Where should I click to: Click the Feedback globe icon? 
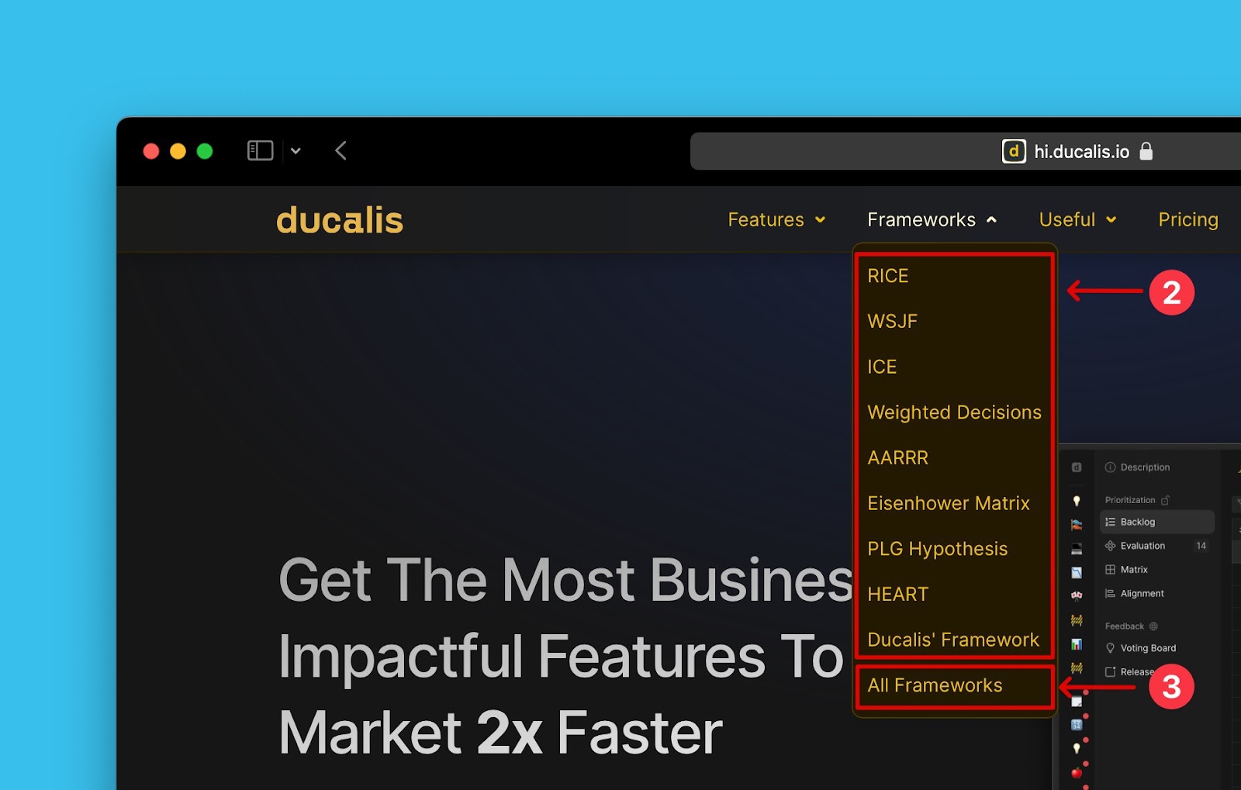click(x=1153, y=626)
